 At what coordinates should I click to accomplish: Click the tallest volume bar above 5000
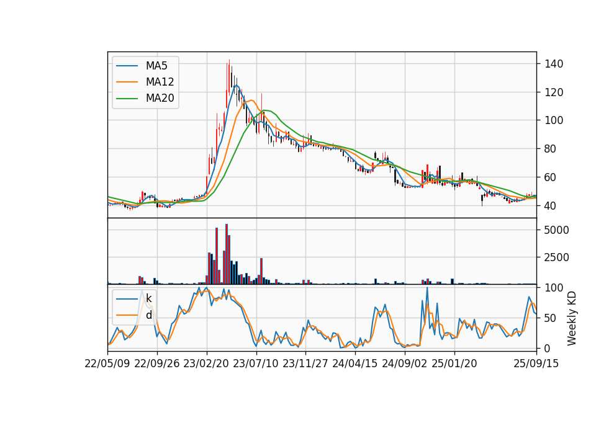pos(227,254)
